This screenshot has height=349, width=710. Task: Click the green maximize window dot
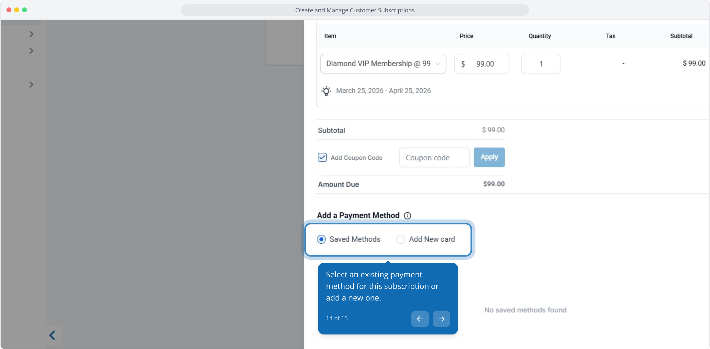[x=25, y=10]
